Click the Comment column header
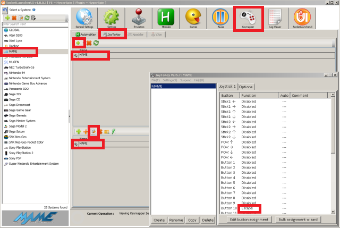 pos(309,96)
